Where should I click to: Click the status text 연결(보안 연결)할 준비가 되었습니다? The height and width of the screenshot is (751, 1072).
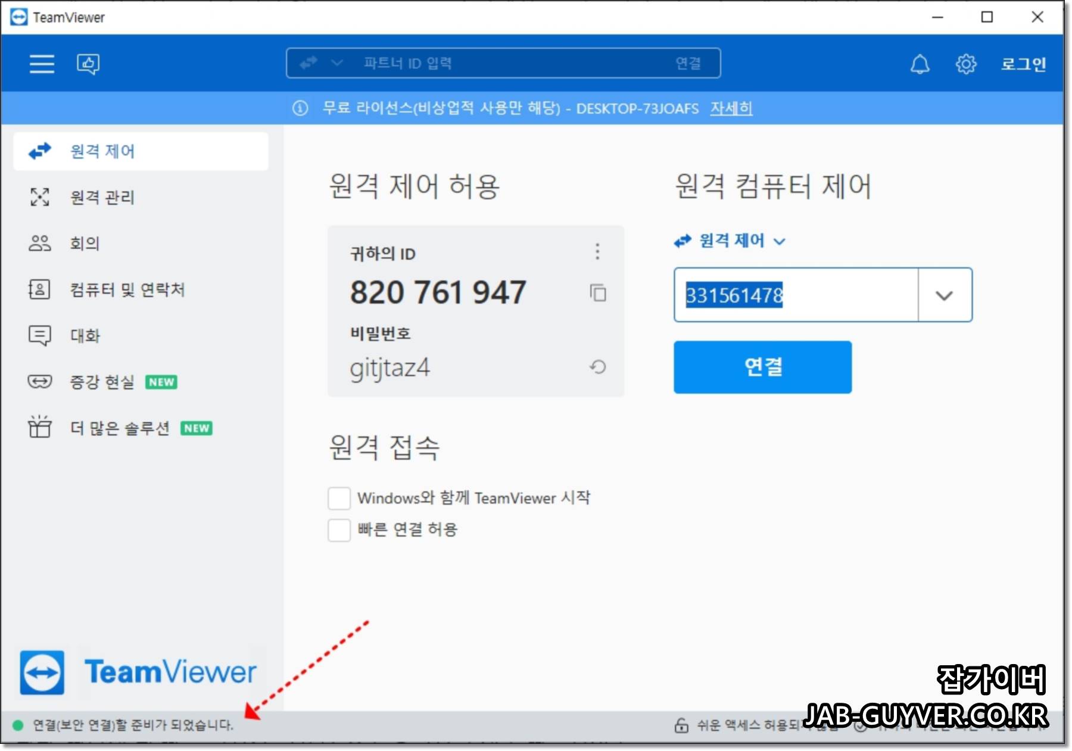[133, 725]
